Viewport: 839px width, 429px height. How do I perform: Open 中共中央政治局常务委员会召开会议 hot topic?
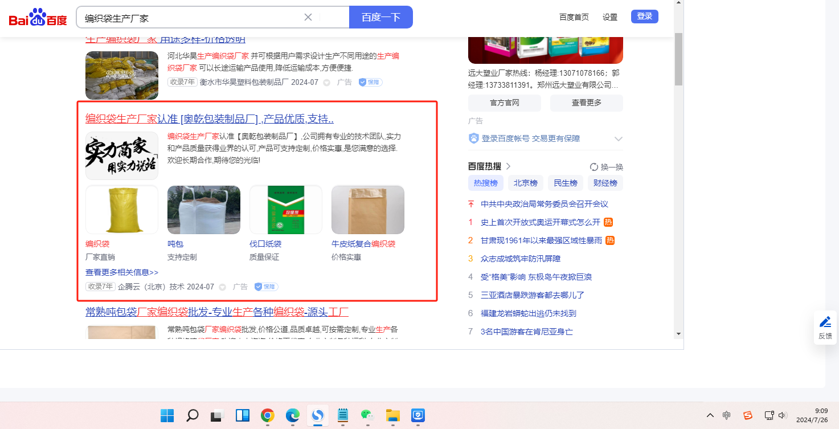pos(545,204)
